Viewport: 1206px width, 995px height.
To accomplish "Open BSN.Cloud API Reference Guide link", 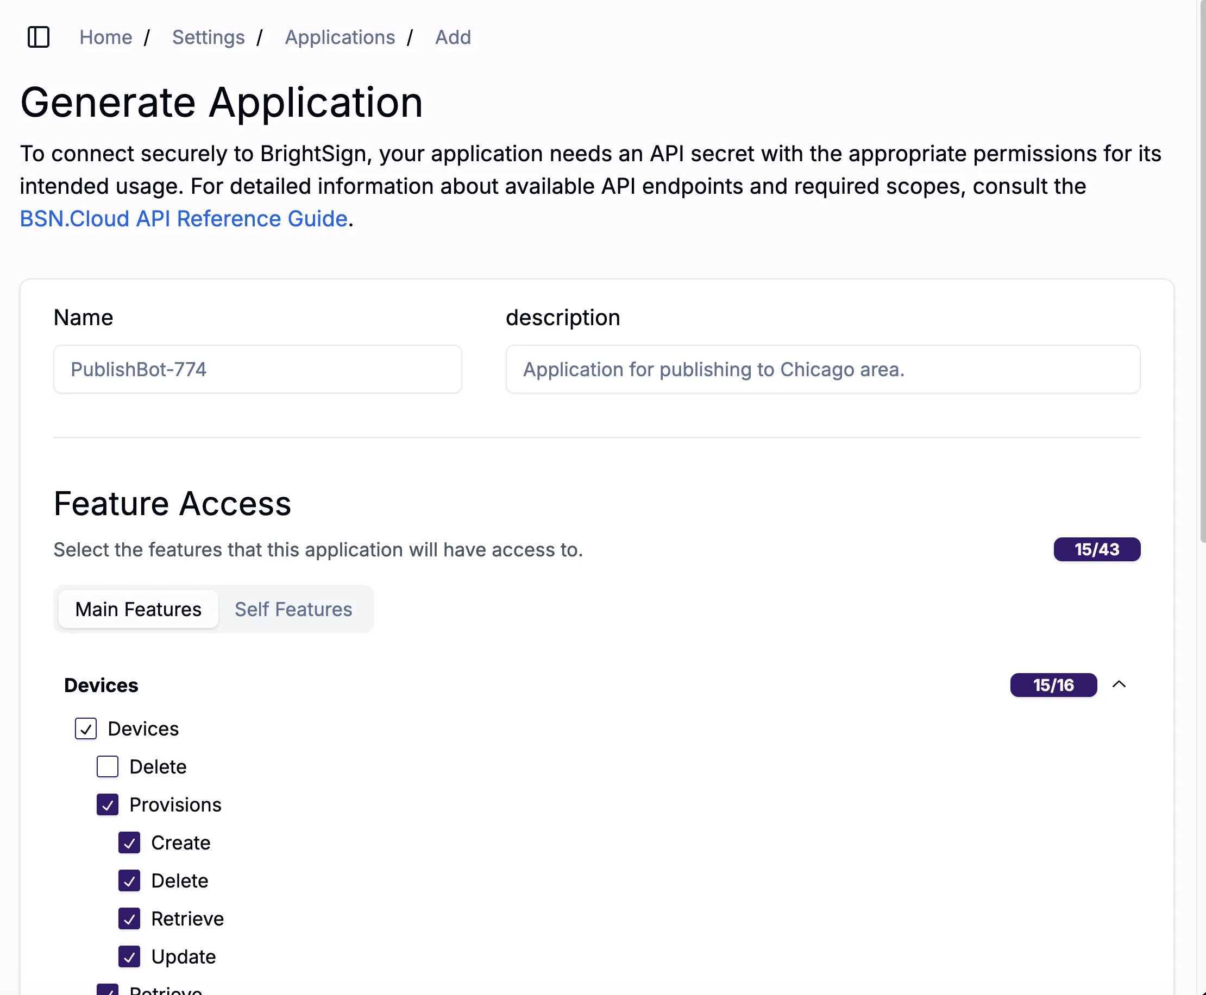I will [184, 219].
